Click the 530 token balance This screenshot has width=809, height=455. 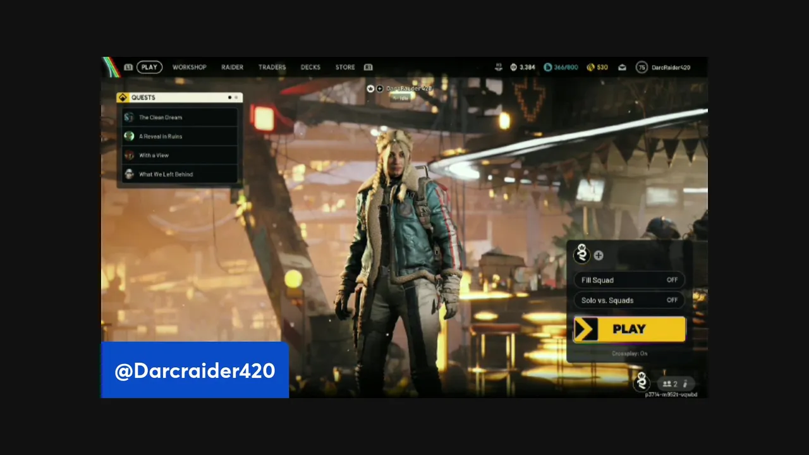[602, 67]
